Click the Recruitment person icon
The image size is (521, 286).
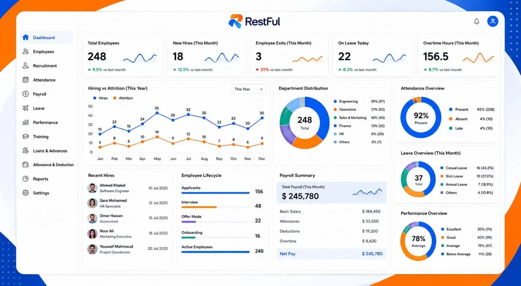25,65
